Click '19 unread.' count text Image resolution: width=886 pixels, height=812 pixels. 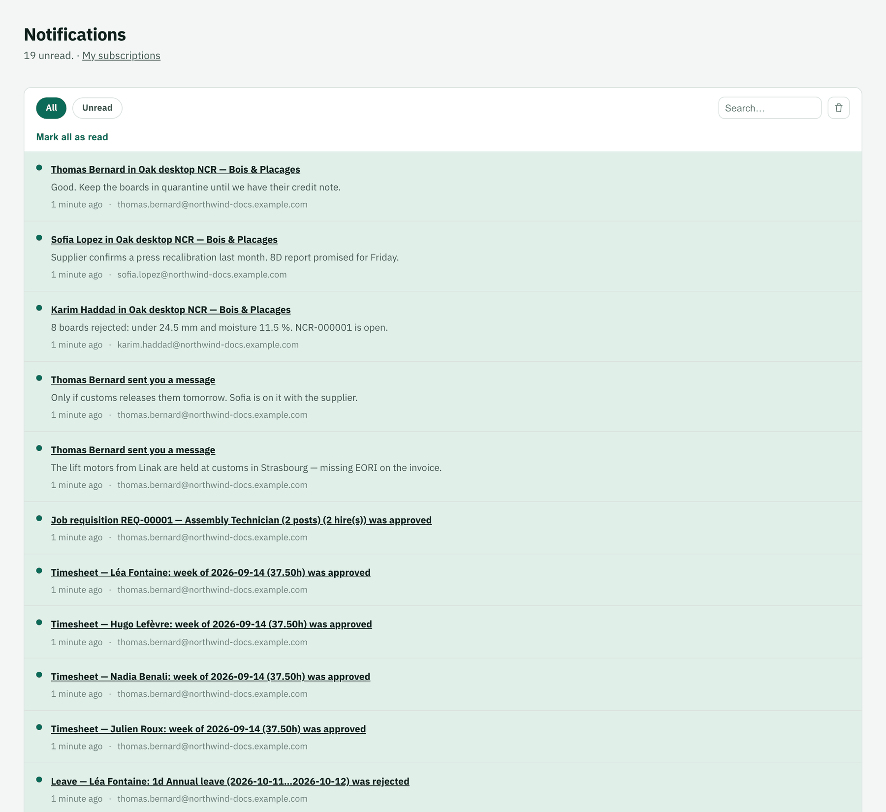click(49, 56)
